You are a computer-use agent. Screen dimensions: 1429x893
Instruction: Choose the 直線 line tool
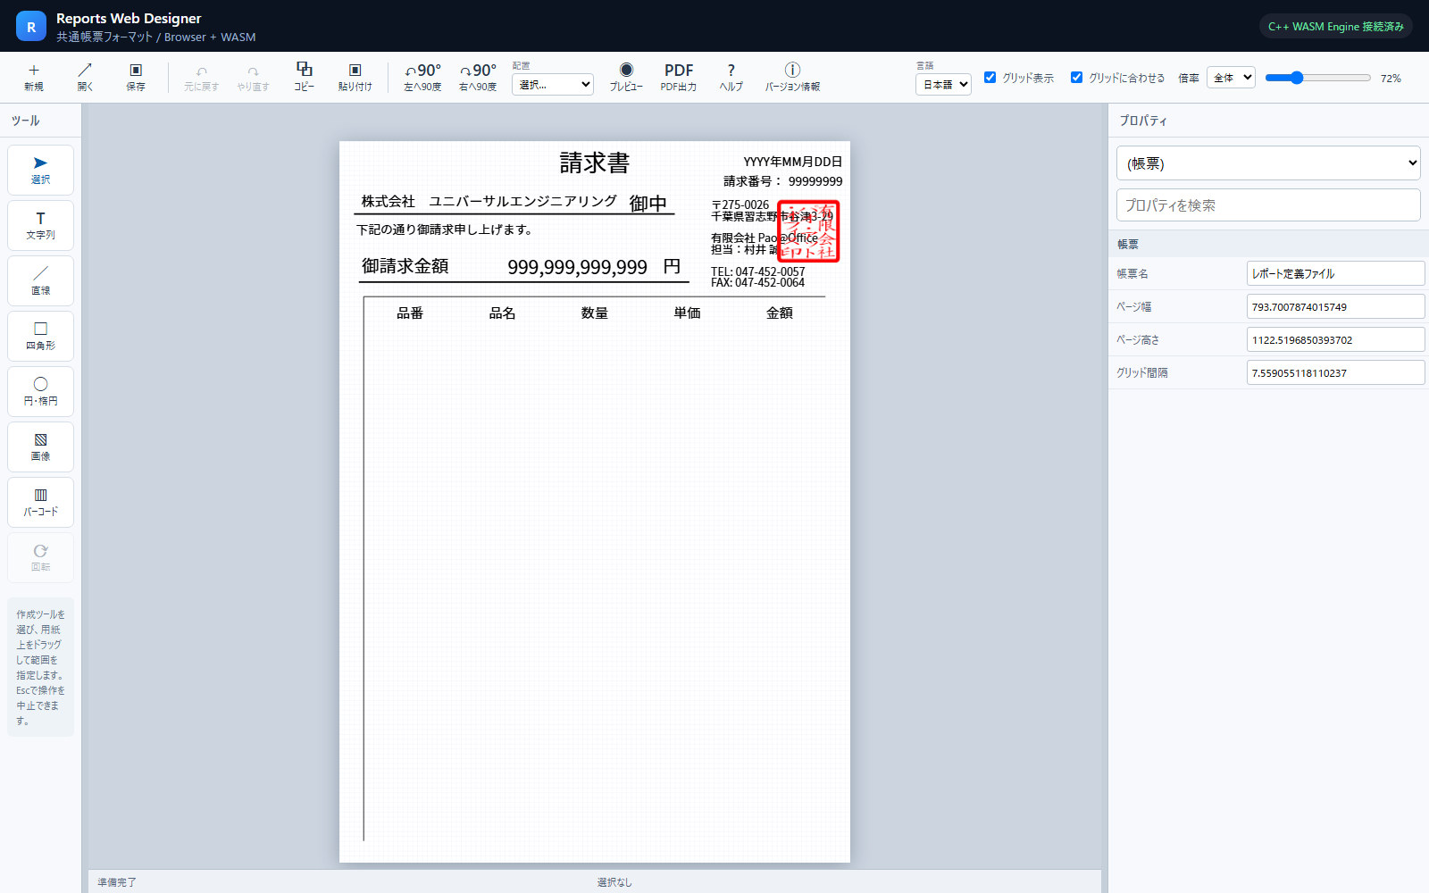click(x=40, y=280)
